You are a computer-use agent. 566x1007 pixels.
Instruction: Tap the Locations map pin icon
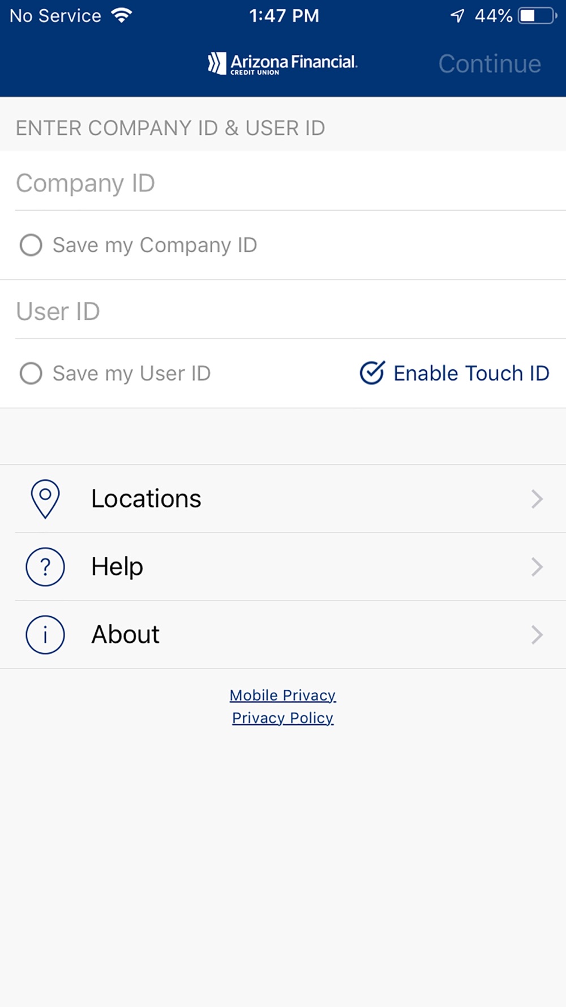[x=45, y=498]
